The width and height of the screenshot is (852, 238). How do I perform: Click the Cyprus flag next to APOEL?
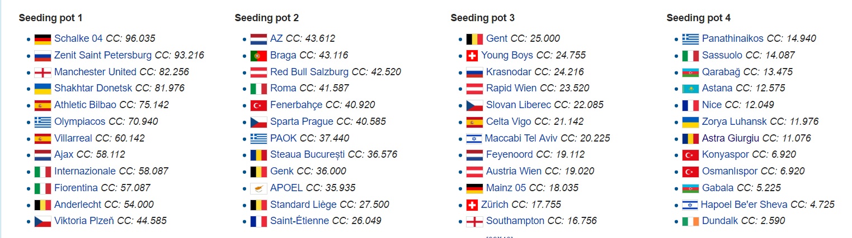pyautogui.click(x=258, y=188)
